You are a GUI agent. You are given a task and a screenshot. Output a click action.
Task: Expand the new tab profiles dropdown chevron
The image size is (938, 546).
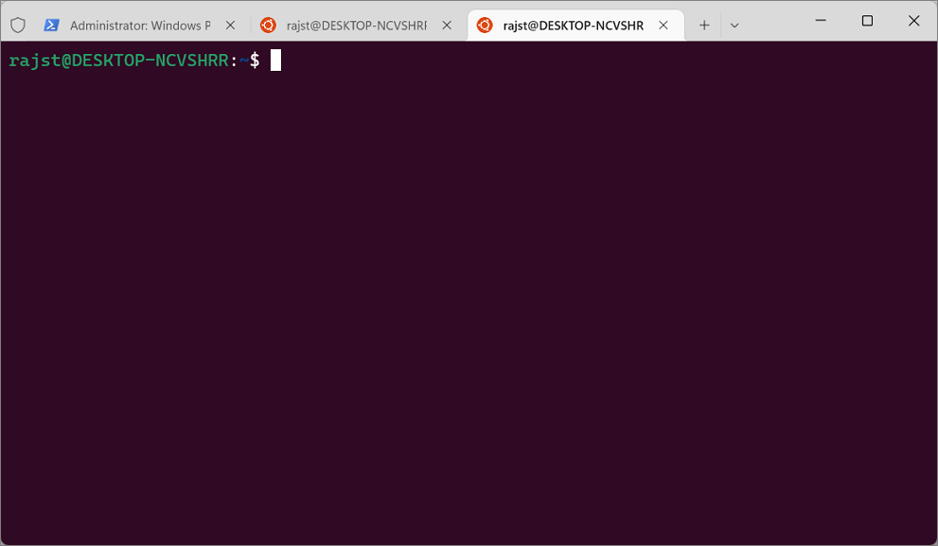734,26
